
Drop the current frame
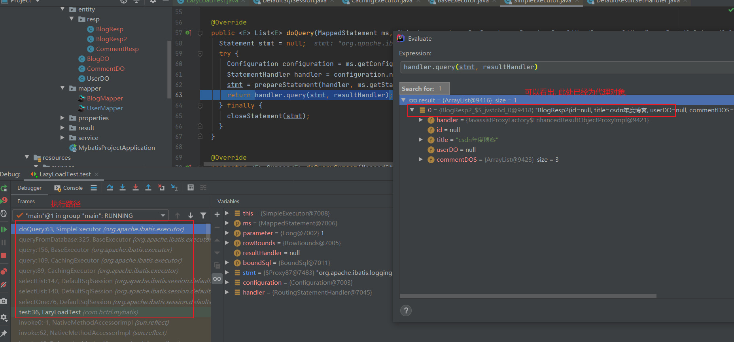pyautogui.click(x=161, y=188)
